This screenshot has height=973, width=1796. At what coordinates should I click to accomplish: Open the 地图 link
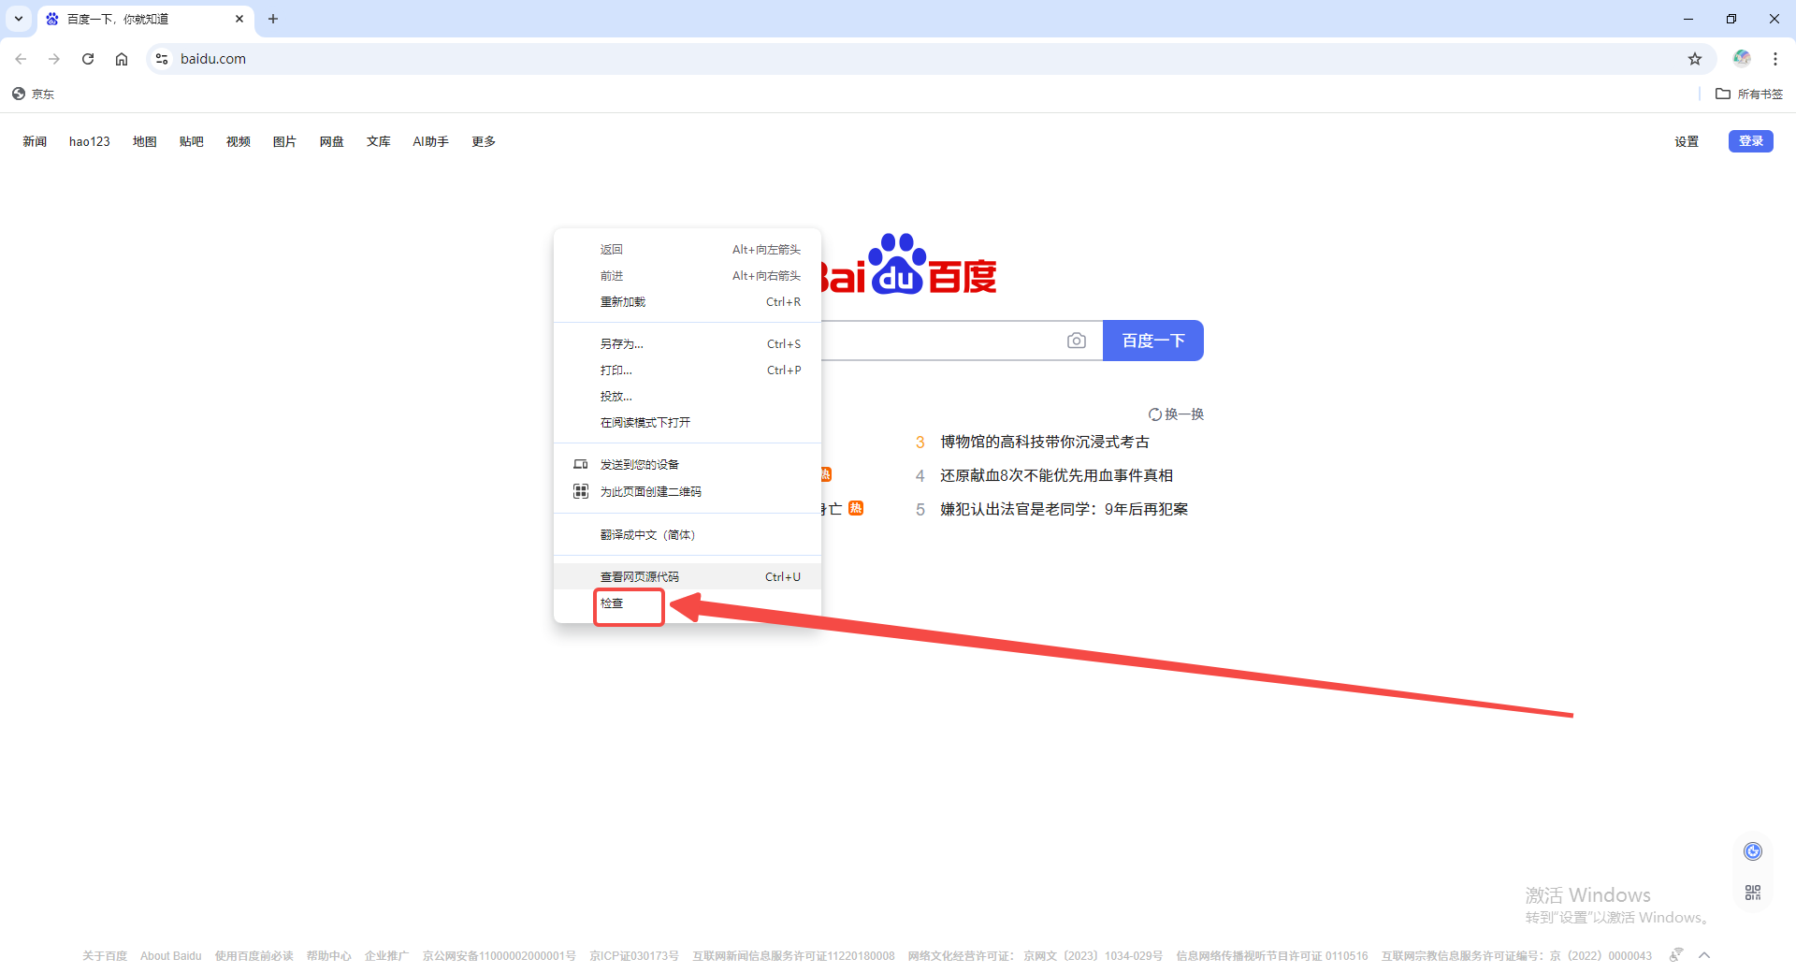(x=145, y=141)
